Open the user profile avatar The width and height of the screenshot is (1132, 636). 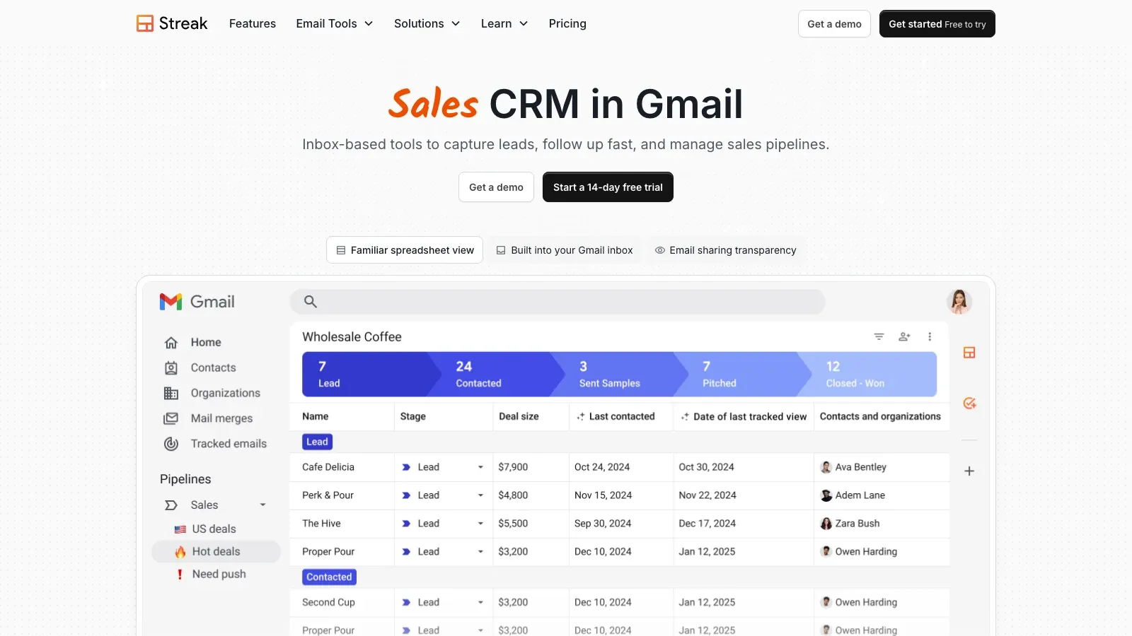click(x=959, y=302)
